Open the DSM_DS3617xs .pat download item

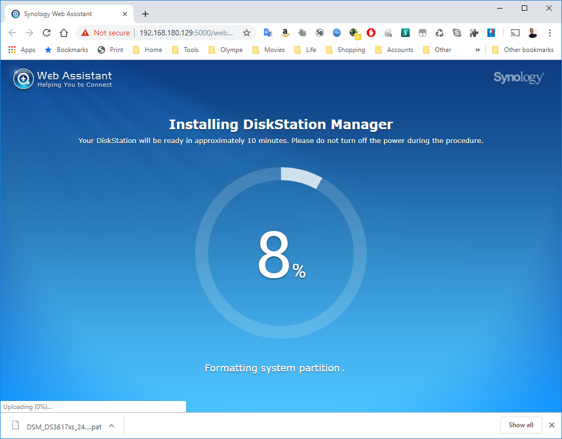[x=57, y=427]
